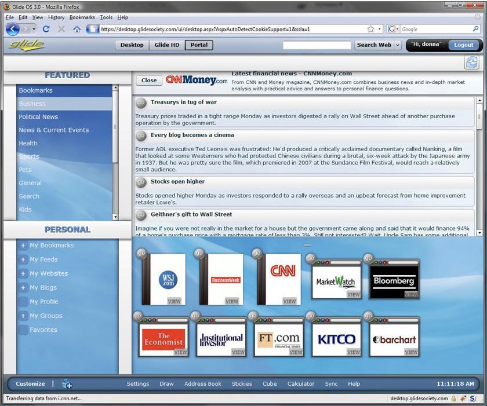The height and width of the screenshot is (406, 487).
Task: Click the news feed scrollbar down arrow
Action: tap(479, 233)
